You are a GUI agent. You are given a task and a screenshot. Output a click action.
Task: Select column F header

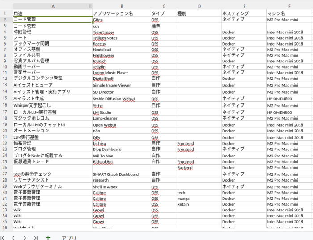click(x=289, y=6)
